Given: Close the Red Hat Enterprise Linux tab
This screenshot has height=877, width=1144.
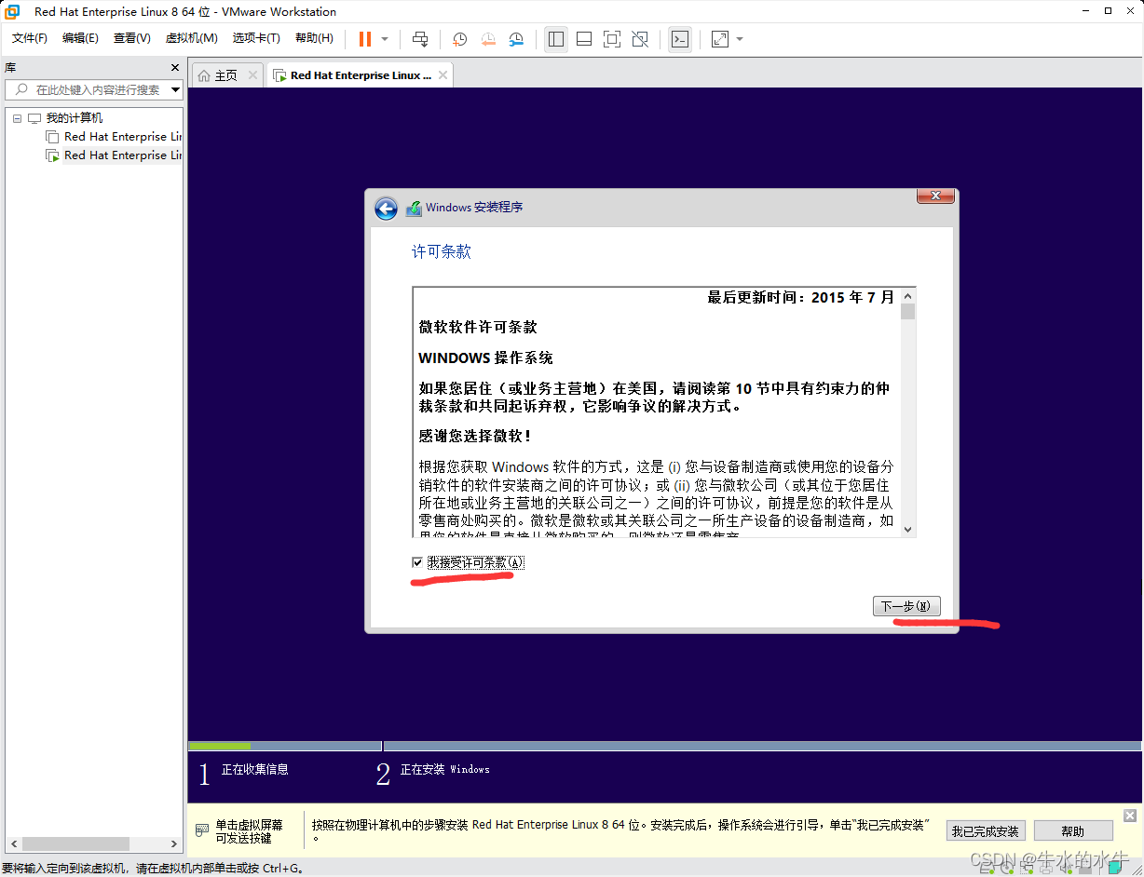Looking at the screenshot, I should point(443,75).
